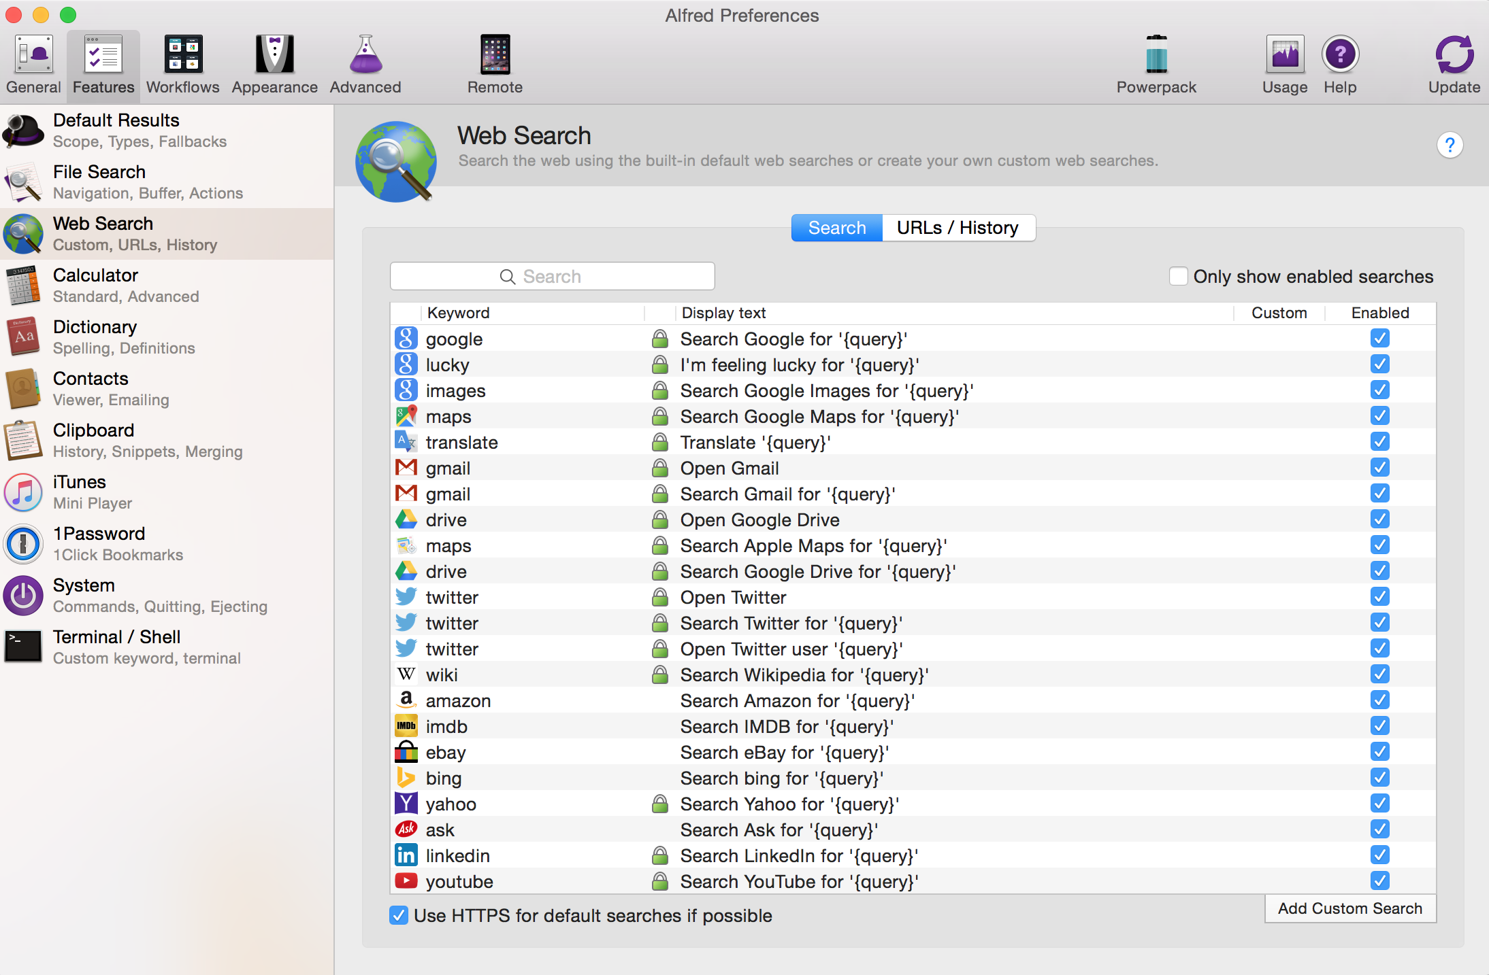Select 'Open Twitter user' row

point(913,649)
